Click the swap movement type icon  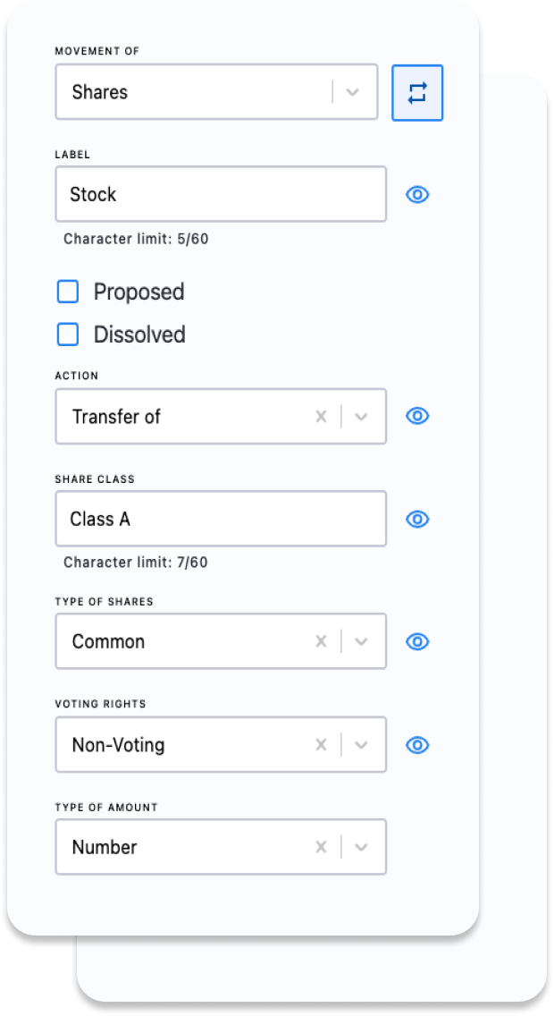tap(416, 92)
